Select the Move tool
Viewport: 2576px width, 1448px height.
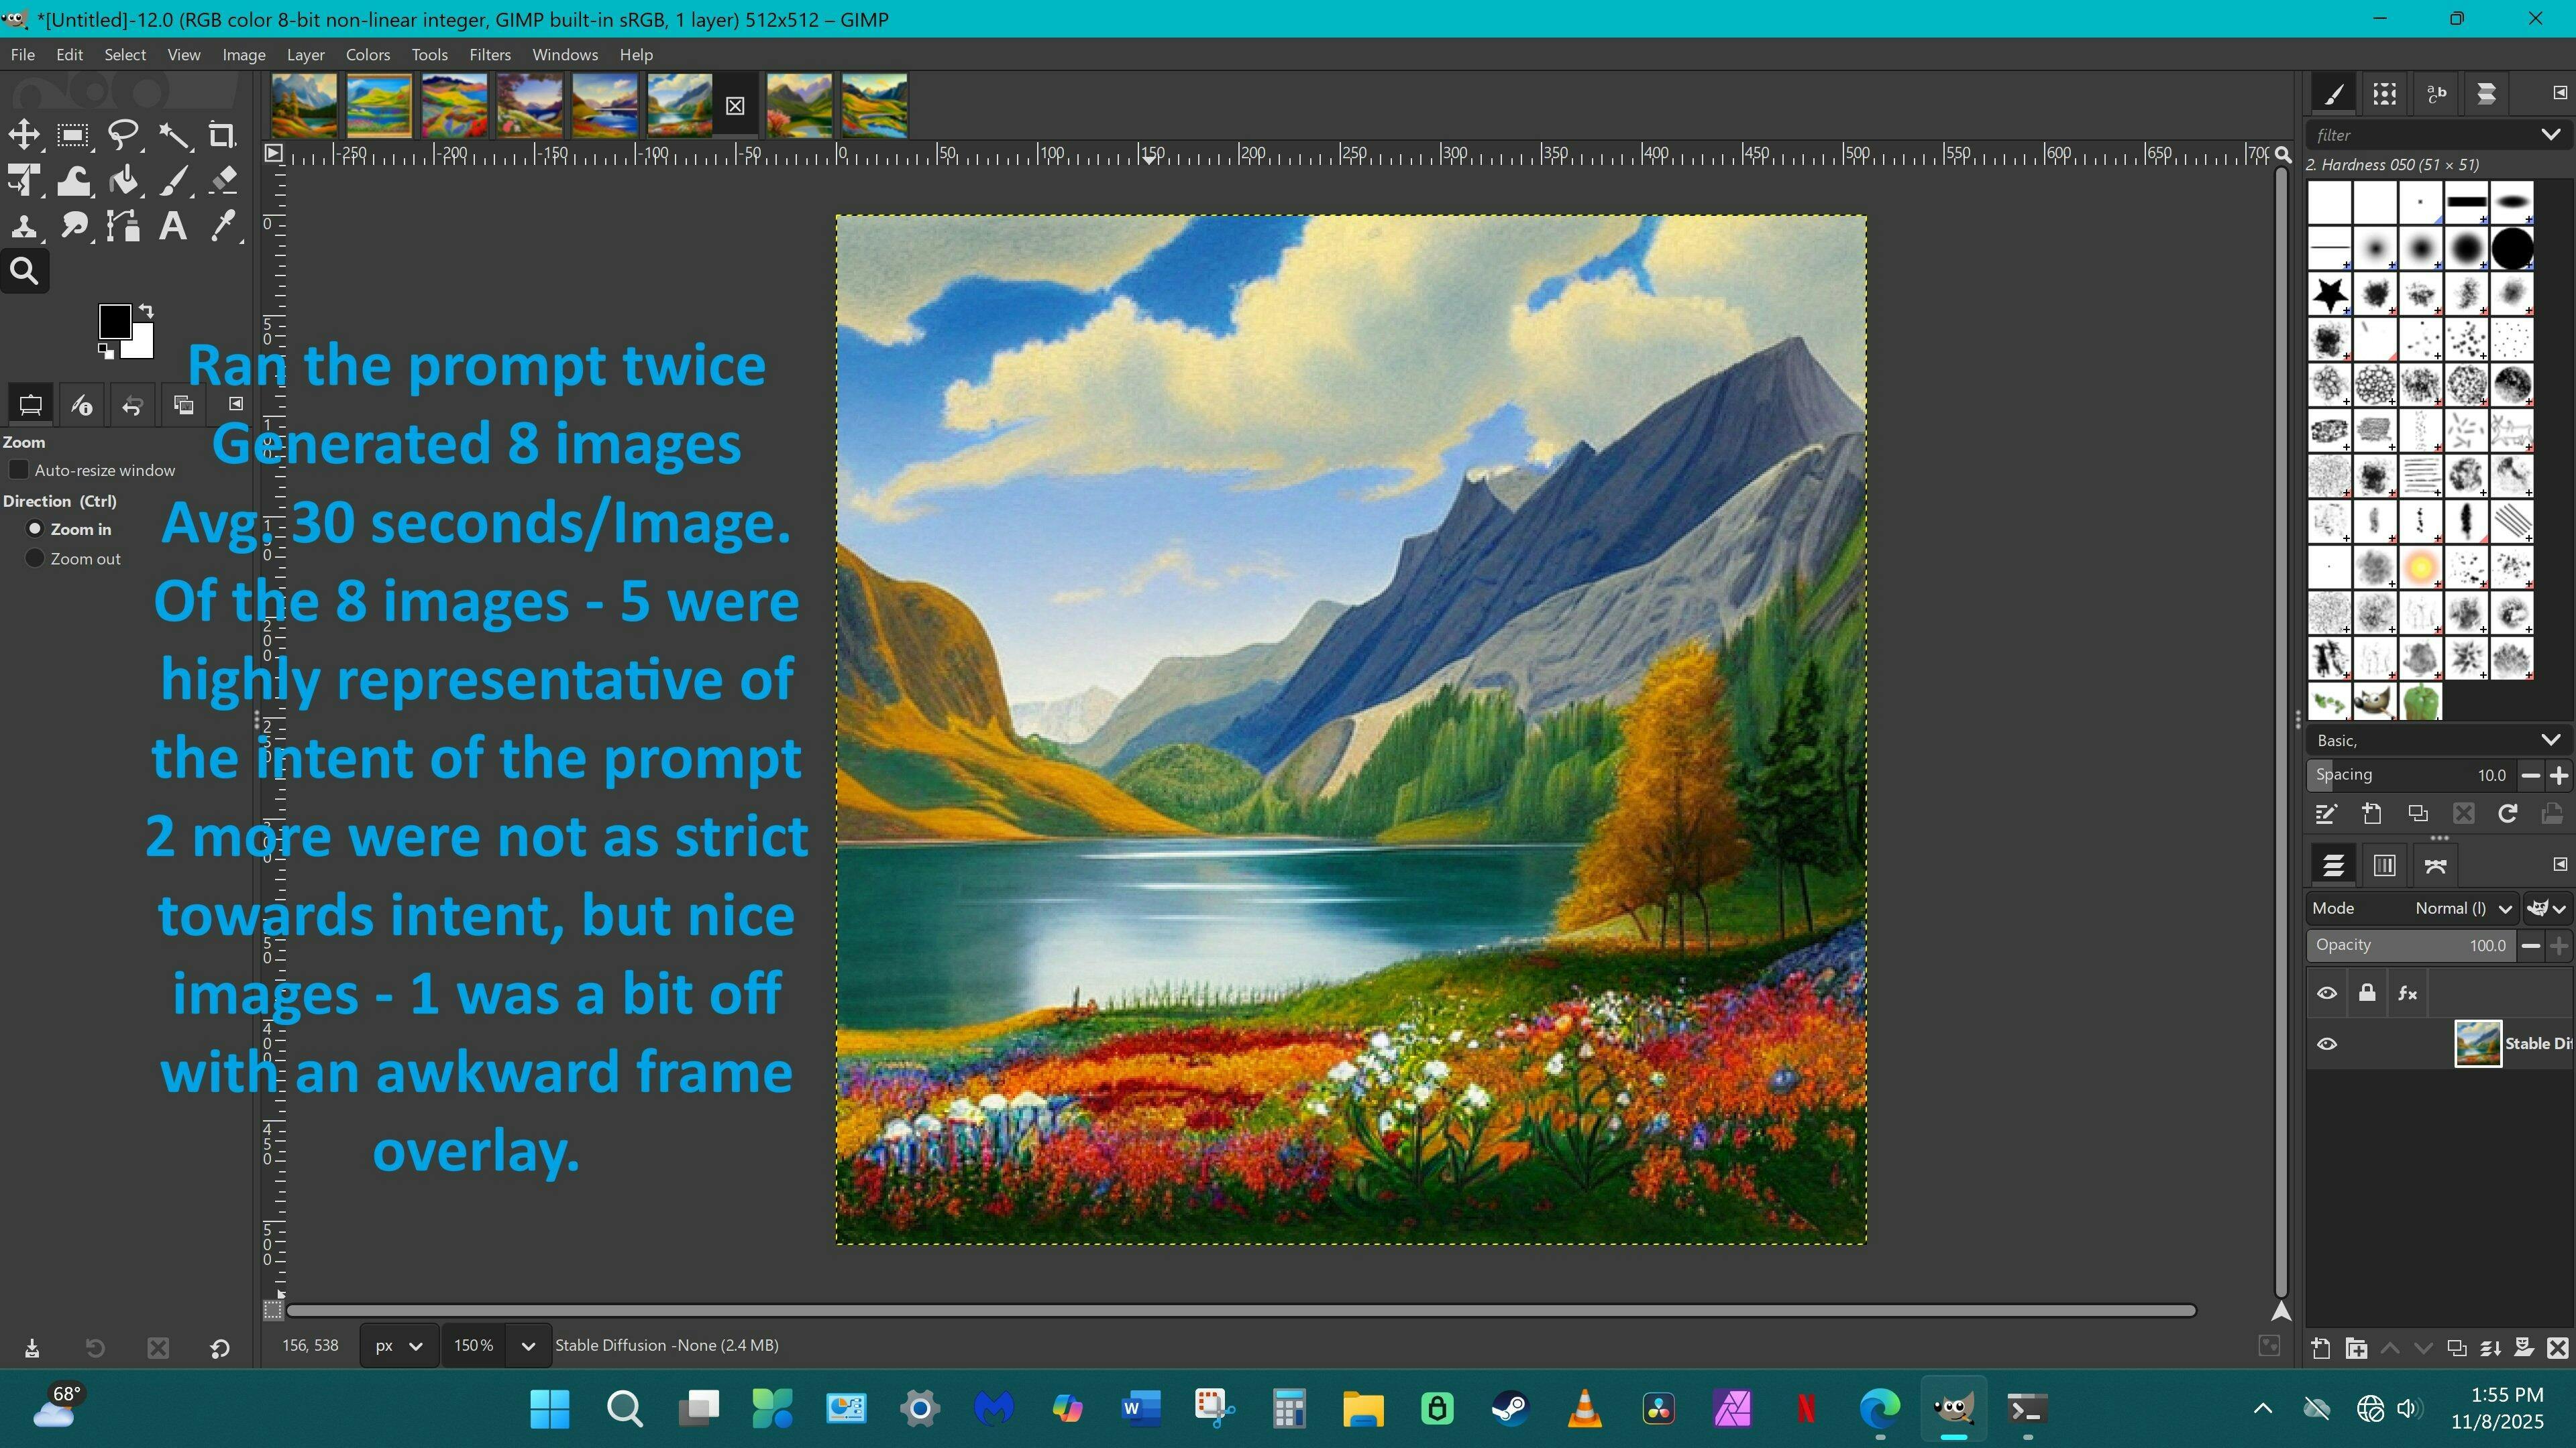[24, 135]
